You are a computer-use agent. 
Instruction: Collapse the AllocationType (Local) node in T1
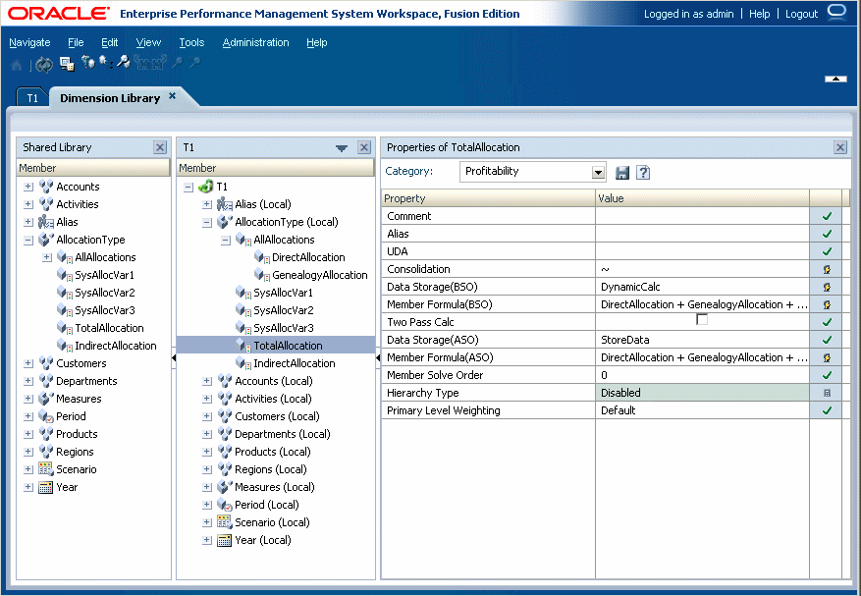(x=207, y=222)
